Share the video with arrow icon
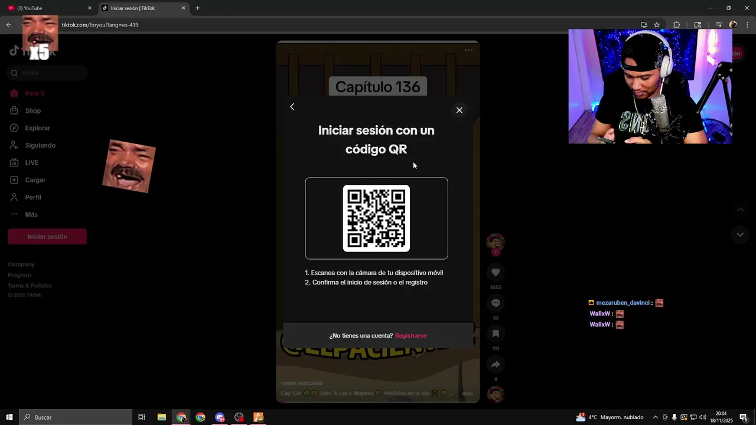The height and width of the screenshot is (425, 756). pyautogui.click(x=496, y=365)
